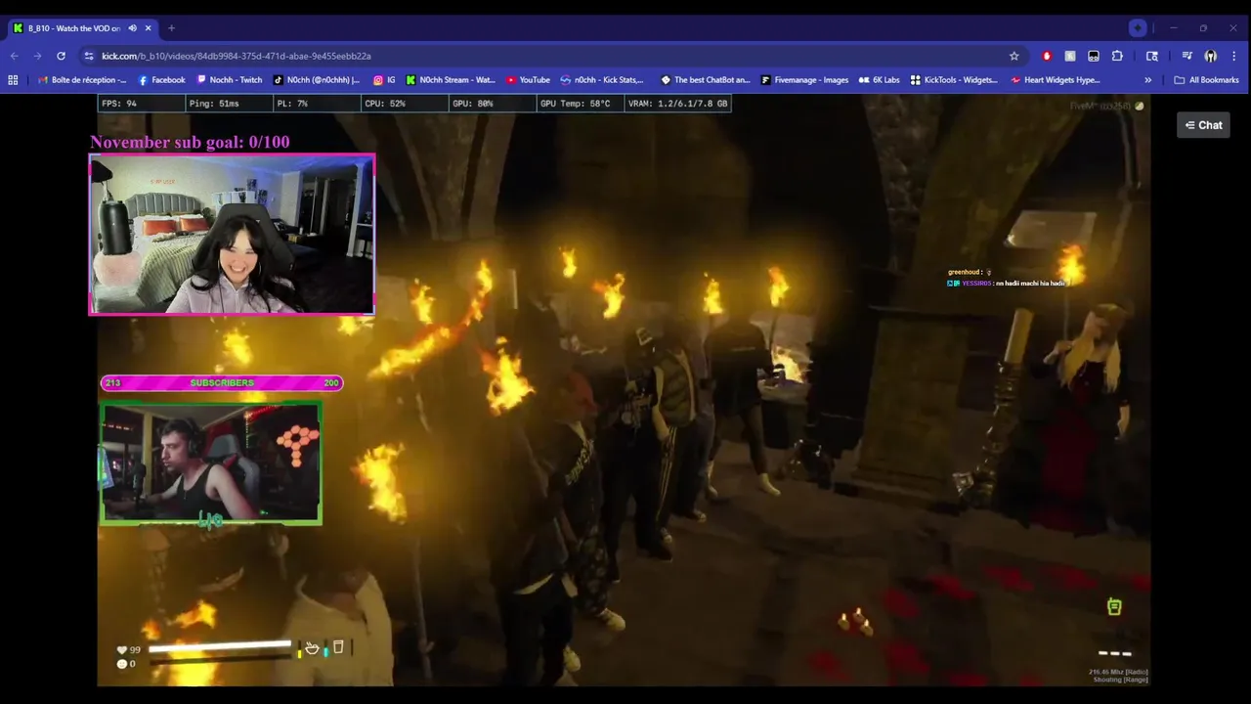Open N0chh Stream Kick bookmark
Viewport: 1251px width, 704px height.
451,80
